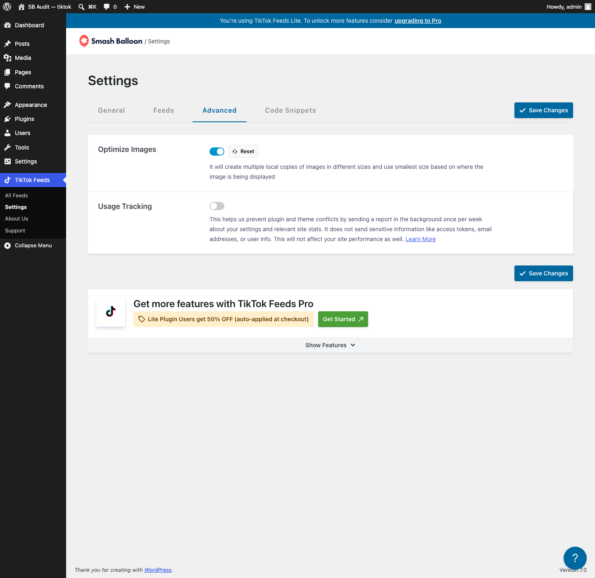595x578 pixels.
Task: Click the Collapse Menu label
Action: tap(33, 246)
